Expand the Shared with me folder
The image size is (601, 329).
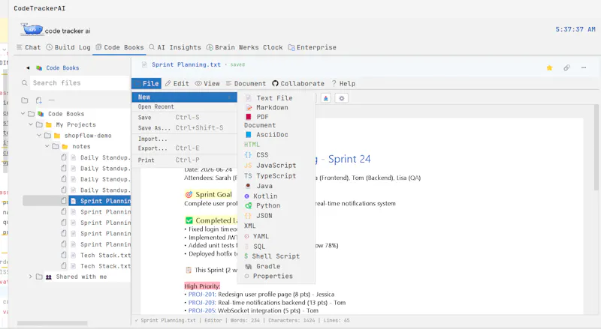pyautogui.click(x=31, y=277)
